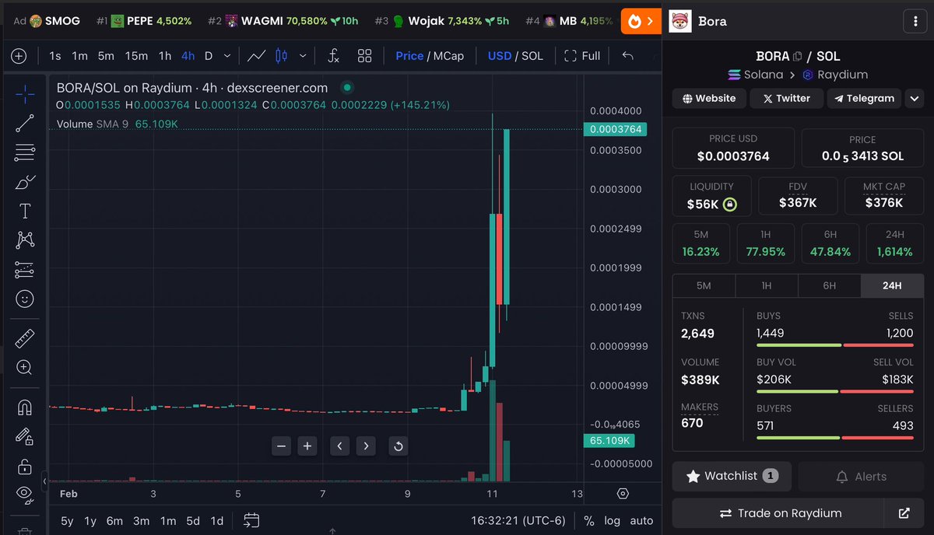Image resolution: width=934 pixels, height=535 pixels.
Task: Copy the BORA token address
Action: 797,56
